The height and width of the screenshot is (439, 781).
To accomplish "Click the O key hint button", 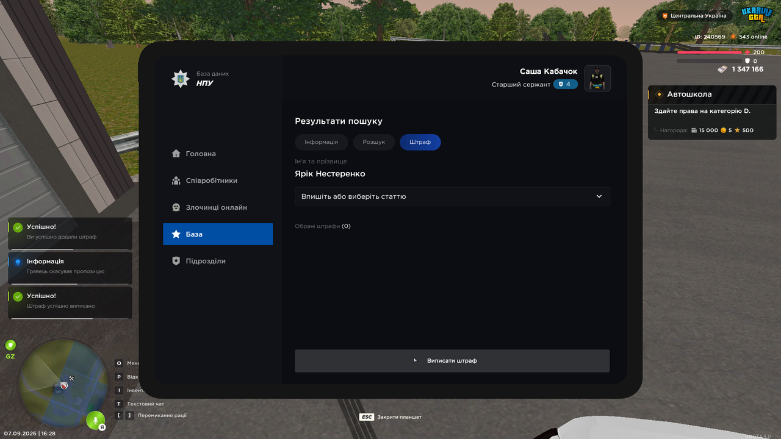I will pyautogui.click(x=119, y=363).
